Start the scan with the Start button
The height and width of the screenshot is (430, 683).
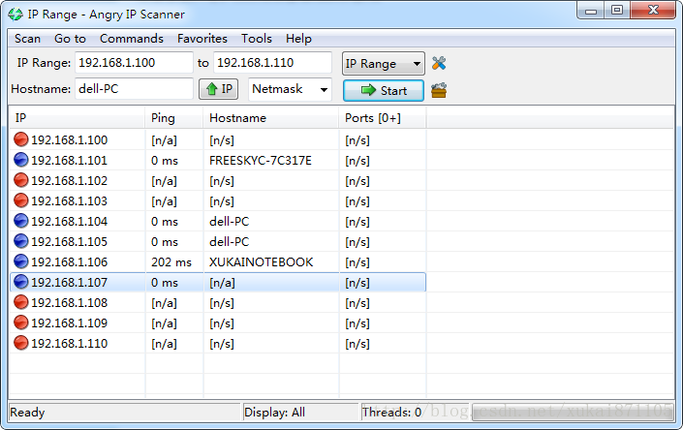(x=384, y=90)
